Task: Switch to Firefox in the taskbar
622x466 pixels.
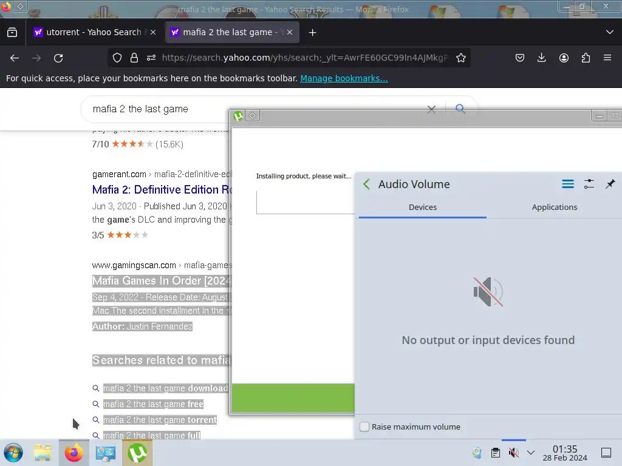Action: click(73, 453)
